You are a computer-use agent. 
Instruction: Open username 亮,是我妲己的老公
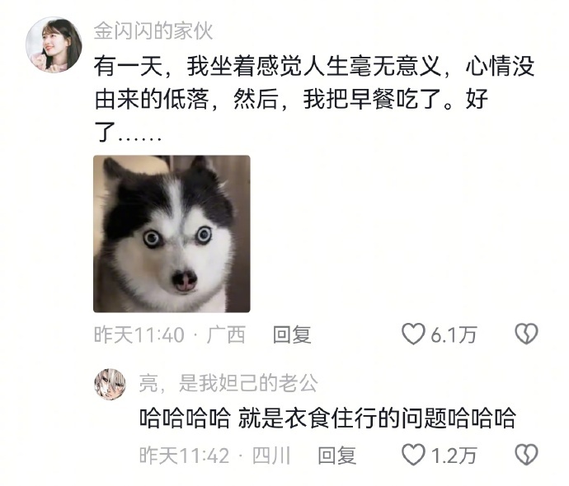pos(228,383)
